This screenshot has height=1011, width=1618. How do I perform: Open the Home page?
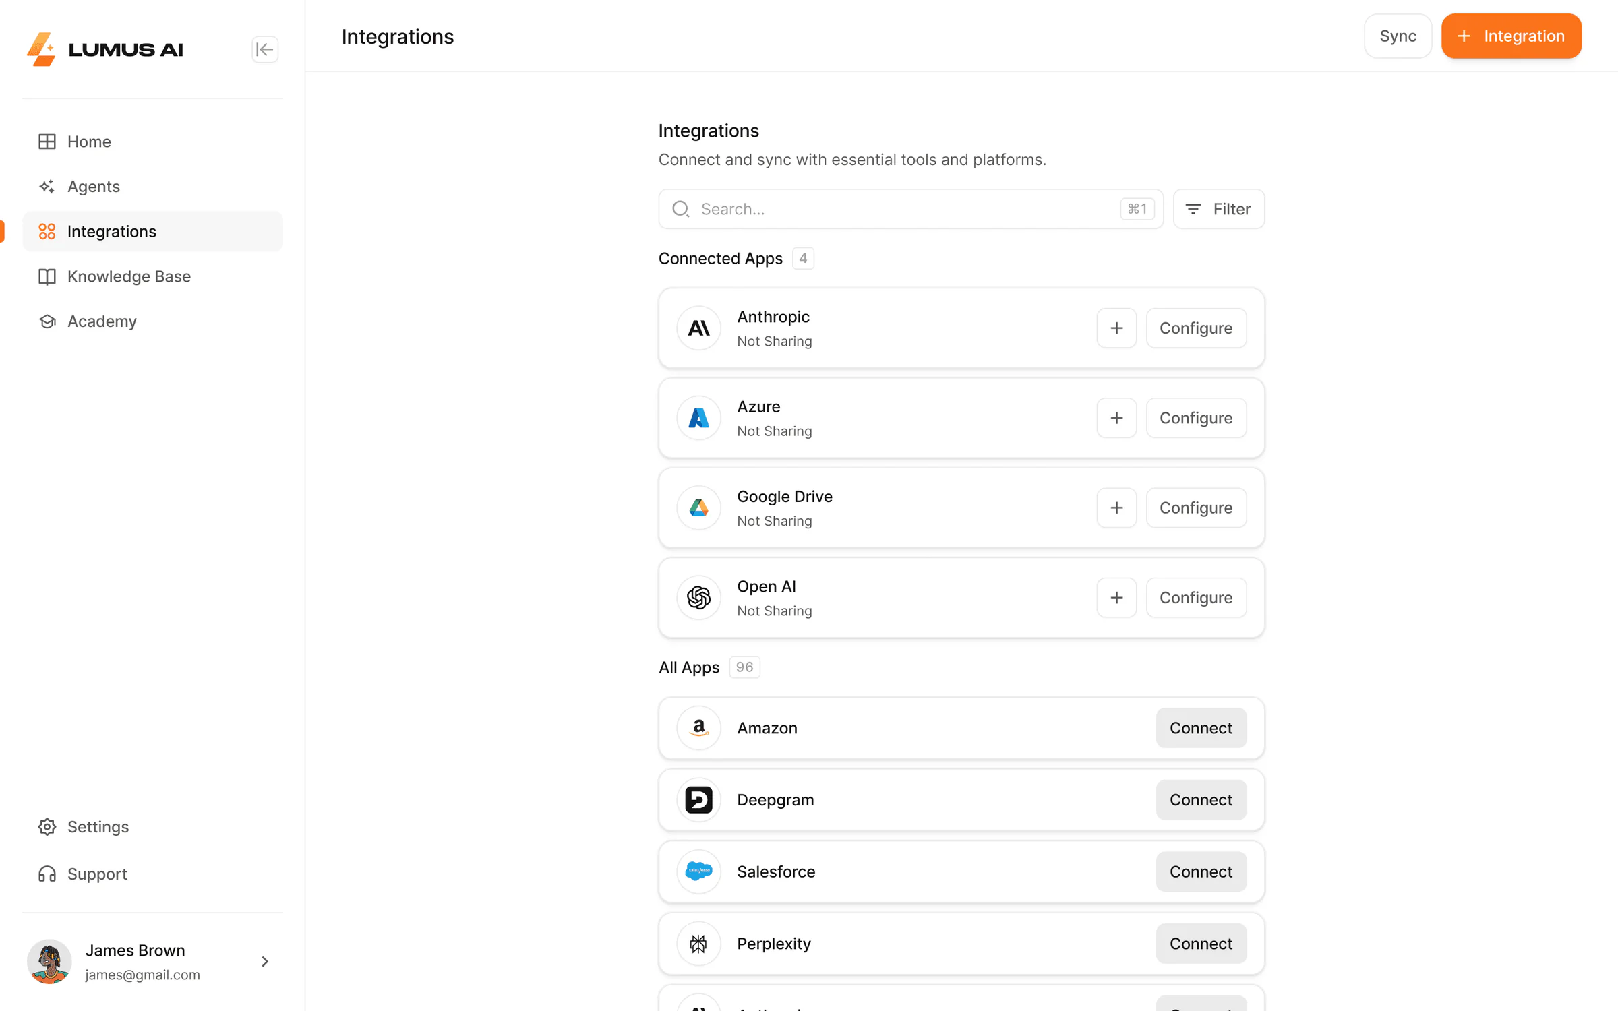coord(152,142)
